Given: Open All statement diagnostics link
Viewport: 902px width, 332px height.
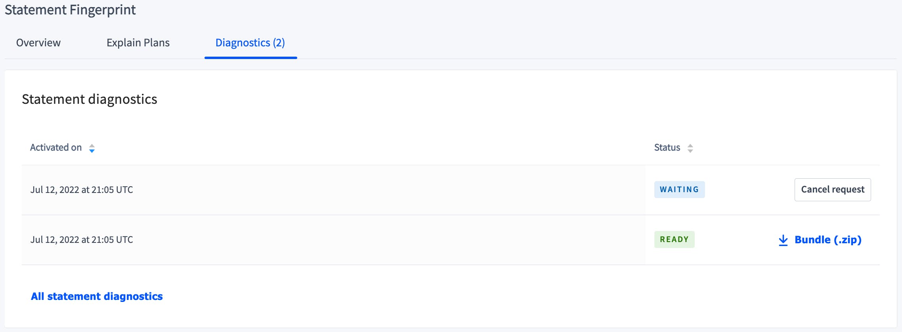Looking at the screenshot, I should tap(97, 296).
